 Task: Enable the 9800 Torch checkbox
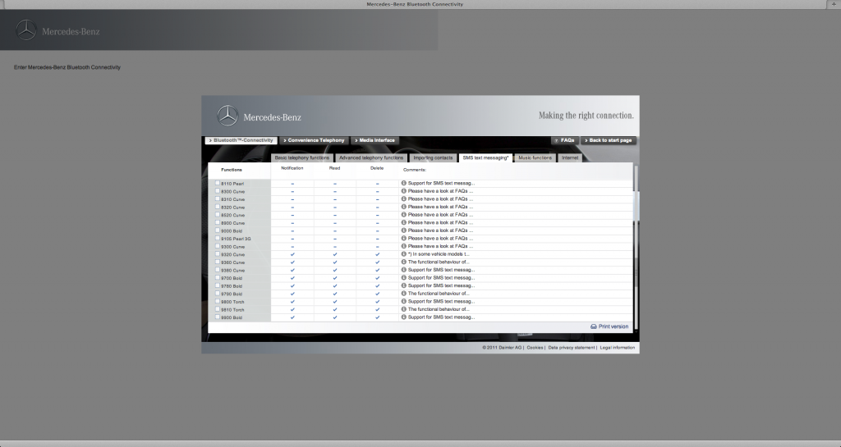coord(218,301)
